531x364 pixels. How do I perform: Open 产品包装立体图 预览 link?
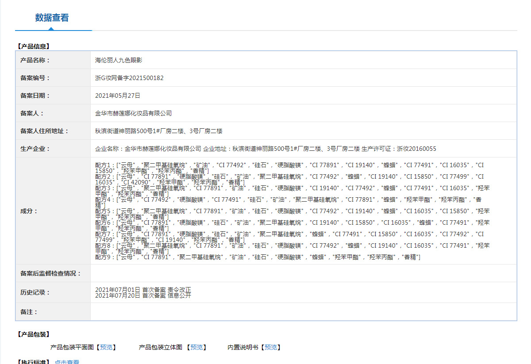(x=197, y=348)
